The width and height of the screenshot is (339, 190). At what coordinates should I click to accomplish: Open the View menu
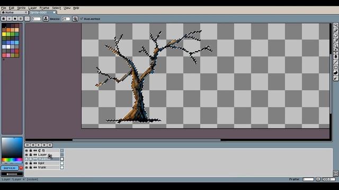pyautogui.click(x=67, y=8)
